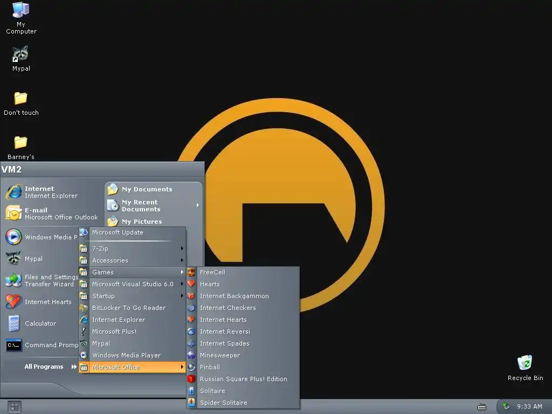The width and height of the screenshot is (552, 414).
Task: Expand the Microsoft Office submenu arrow
Action: click(182, 367)
